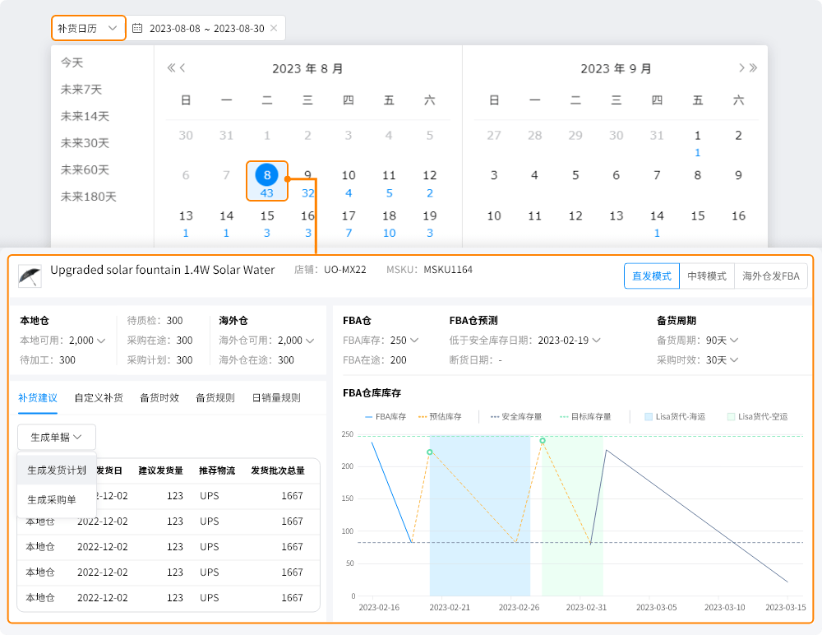Choose 生成发货计划 from the menu
The height and width of the screenshot is (635, 822).
[57, 470]
